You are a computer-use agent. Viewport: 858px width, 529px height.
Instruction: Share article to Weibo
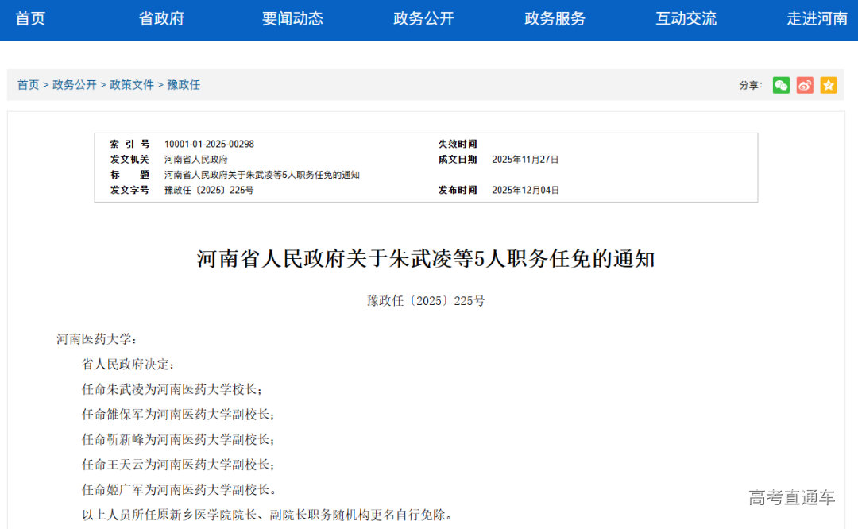tap(805, 84)
